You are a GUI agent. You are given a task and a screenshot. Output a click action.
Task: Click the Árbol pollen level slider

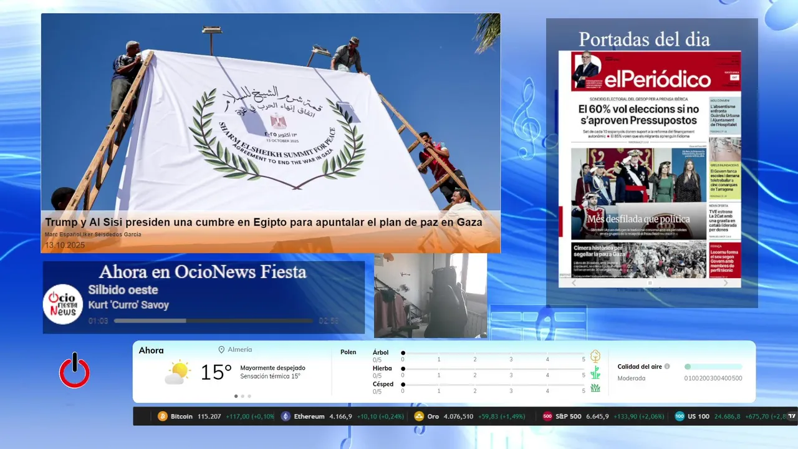(x=494, y=353)
